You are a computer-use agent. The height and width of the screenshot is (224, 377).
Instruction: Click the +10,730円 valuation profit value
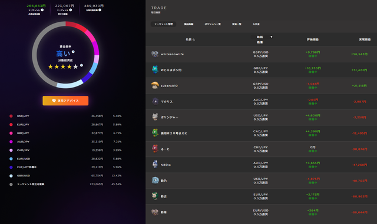pos(313,68)
